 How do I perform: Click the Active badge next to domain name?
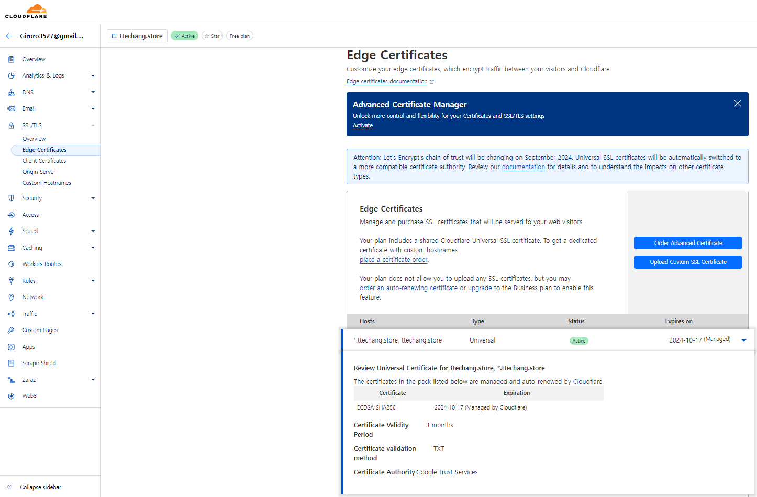click(x=184, y=36)
